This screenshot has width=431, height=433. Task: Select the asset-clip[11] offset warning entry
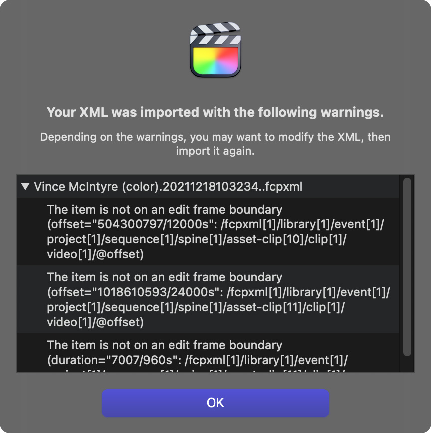208,299
